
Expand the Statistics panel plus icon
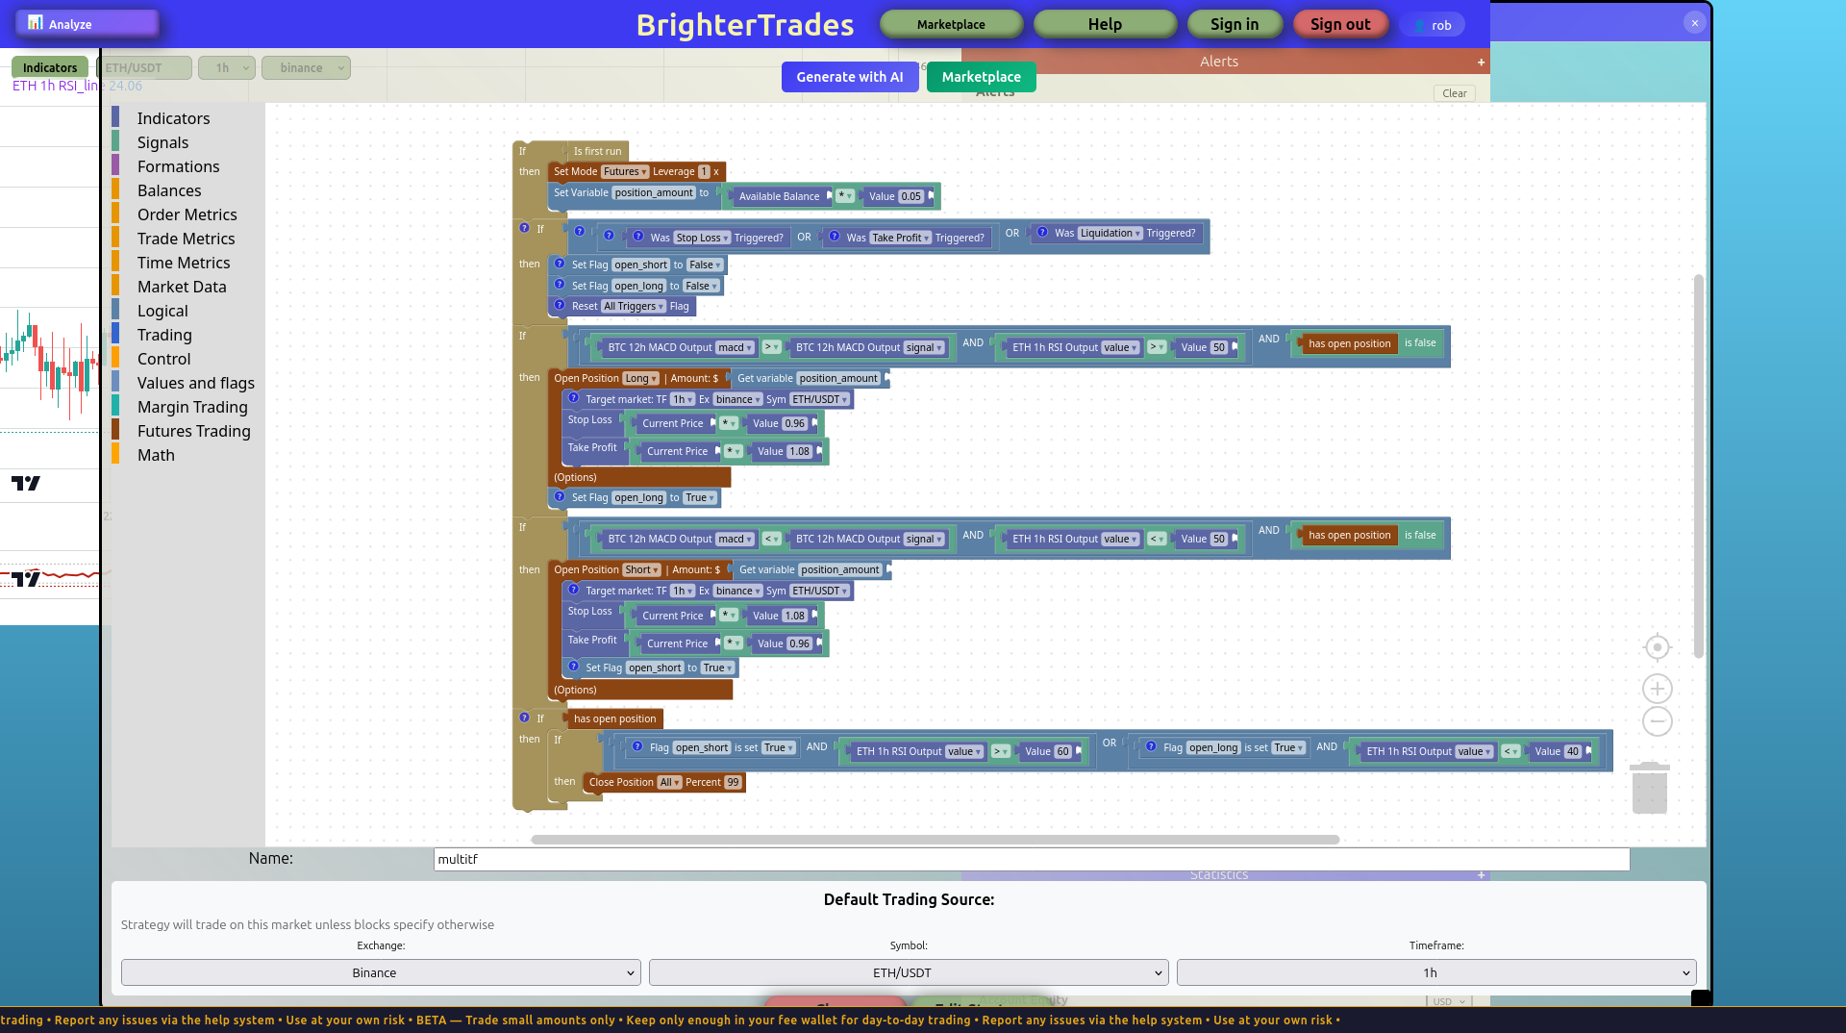[1482, 874]
